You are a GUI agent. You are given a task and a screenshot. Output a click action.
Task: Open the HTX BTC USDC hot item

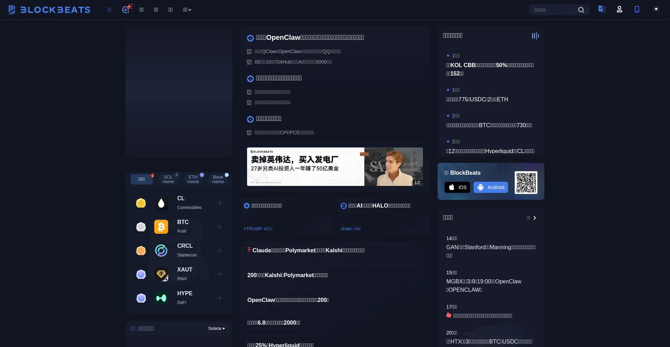click(489, 341)
